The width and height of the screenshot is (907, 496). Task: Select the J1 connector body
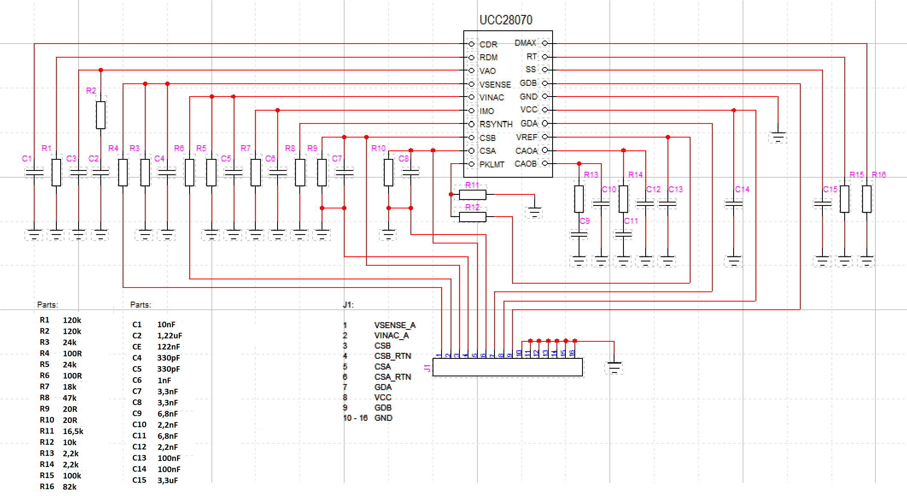click(508, 367)
